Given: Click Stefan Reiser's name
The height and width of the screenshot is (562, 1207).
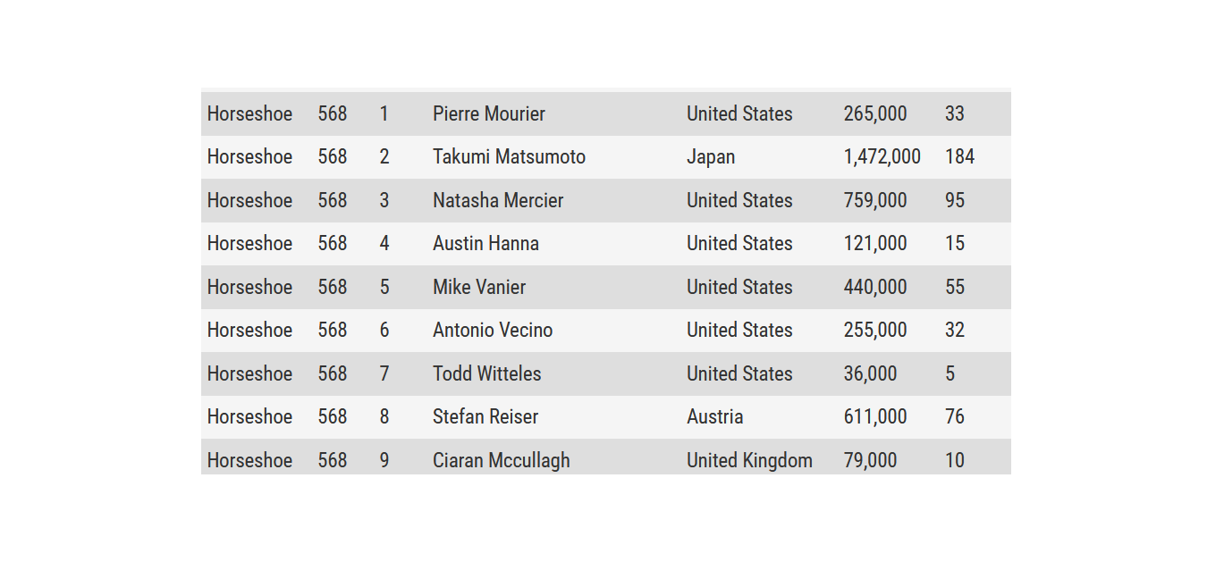Looking at the screenshot, I should (x=485, y=416).
